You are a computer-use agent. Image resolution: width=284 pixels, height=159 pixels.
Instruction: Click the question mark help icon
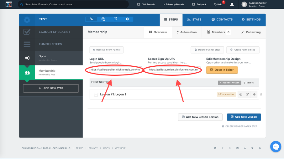[127, 19]
